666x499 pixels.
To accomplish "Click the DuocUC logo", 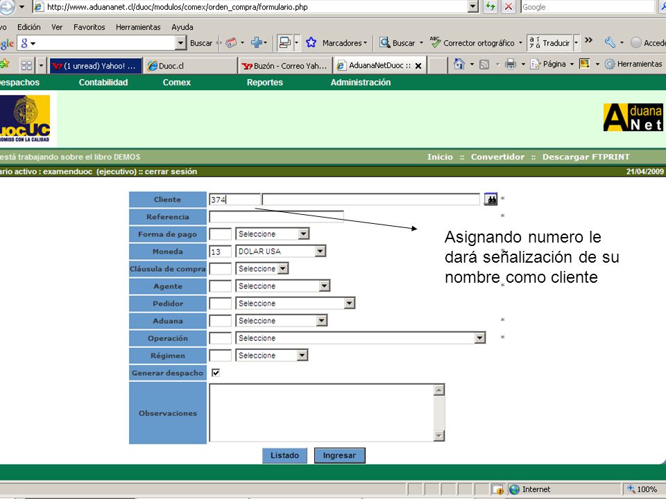I will click(25, 119).
